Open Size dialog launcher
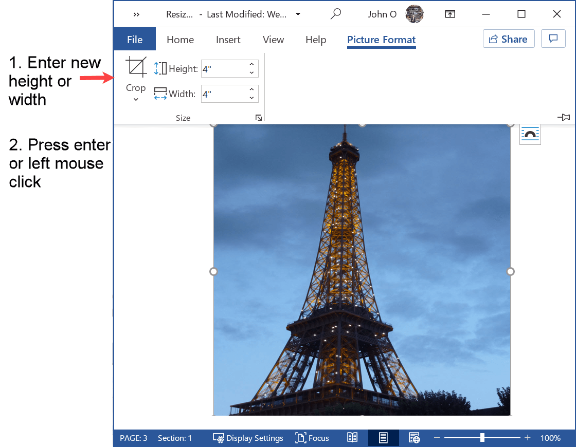 pos(258,118)
